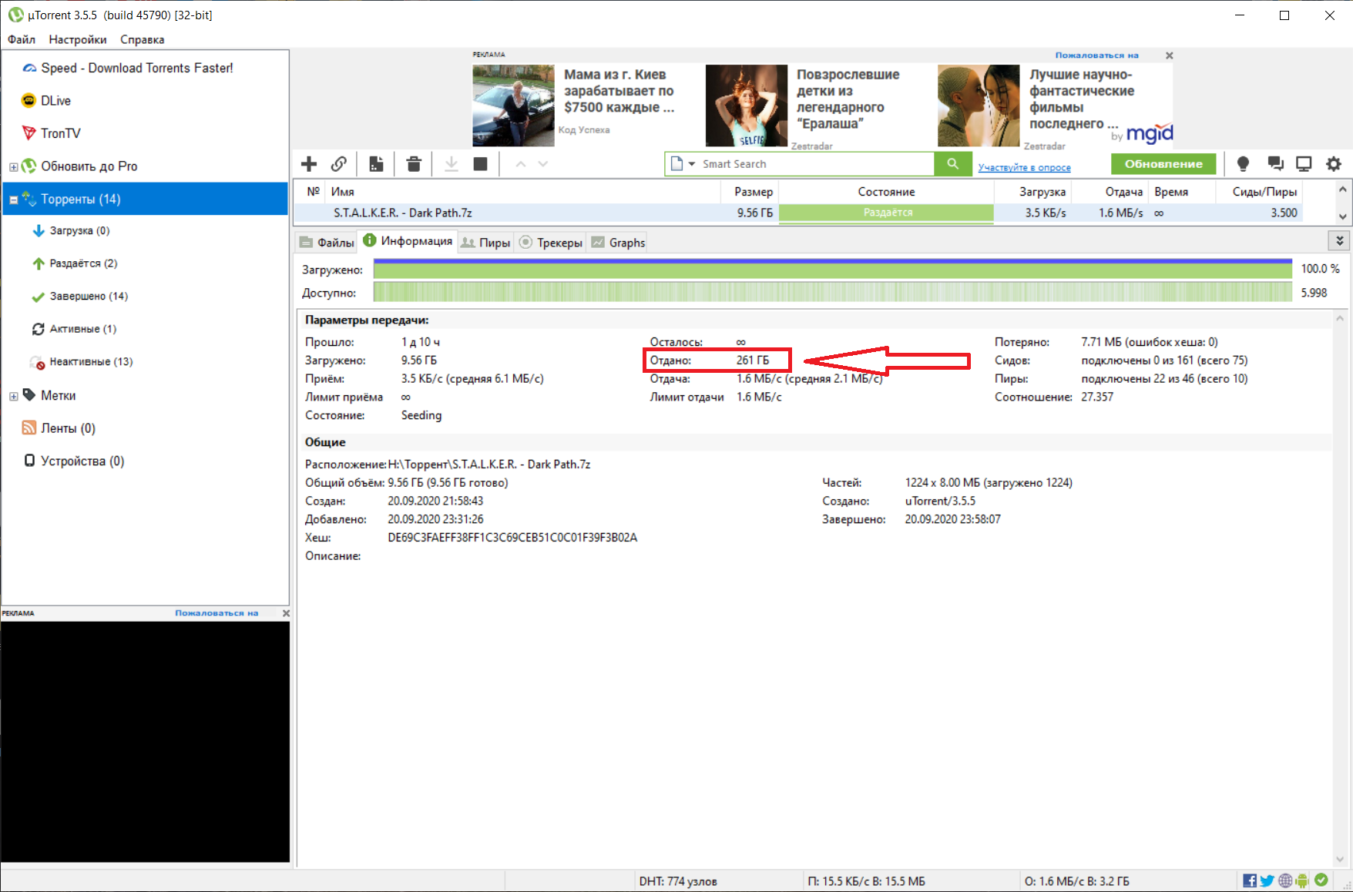The image size is (1353, 892).
Task: Open DLive in the sidebar
Action: point(55,101)
